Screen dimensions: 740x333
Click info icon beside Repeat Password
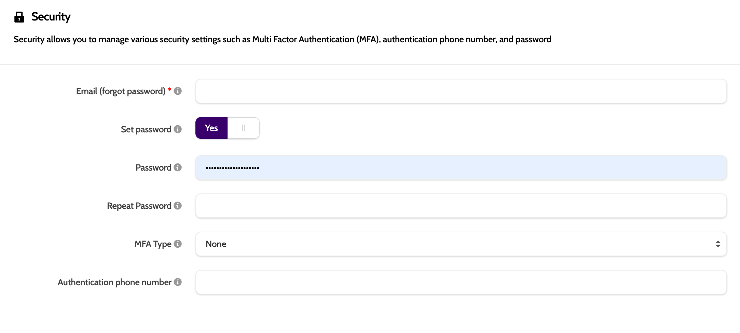coord(178,206)
